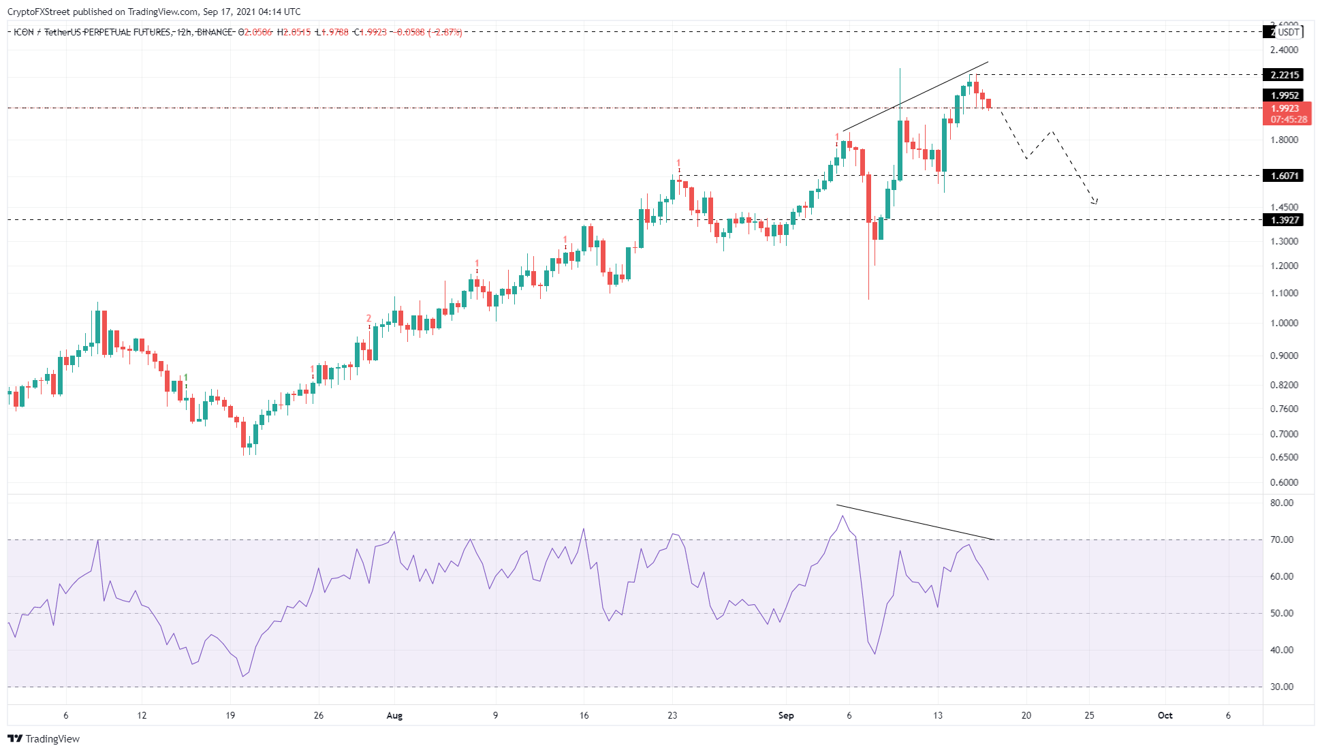Click the 16 date label on time axis
The height and width of the screenshot is (752, 1322).
pyautogui.click(x=584, y=716)
